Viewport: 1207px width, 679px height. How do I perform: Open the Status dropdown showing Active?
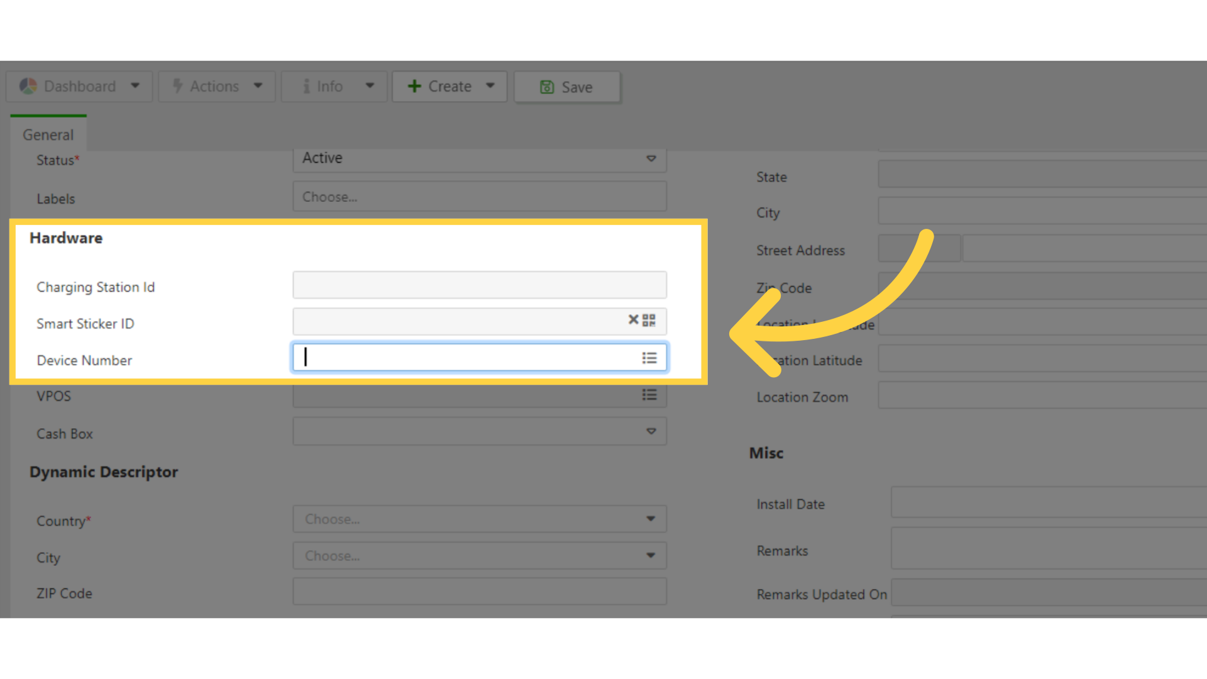pyautogui.click(x=480, y=159)
